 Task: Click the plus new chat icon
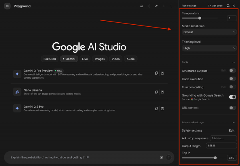click(164, 6)
